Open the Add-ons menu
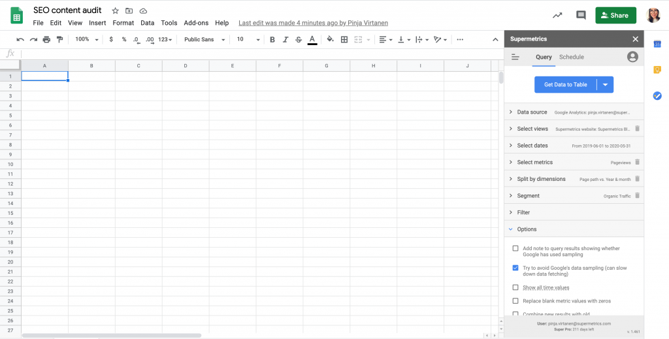The height and width of the screenshot is (339, 669). pyautogui.click(x=196, y=23)
